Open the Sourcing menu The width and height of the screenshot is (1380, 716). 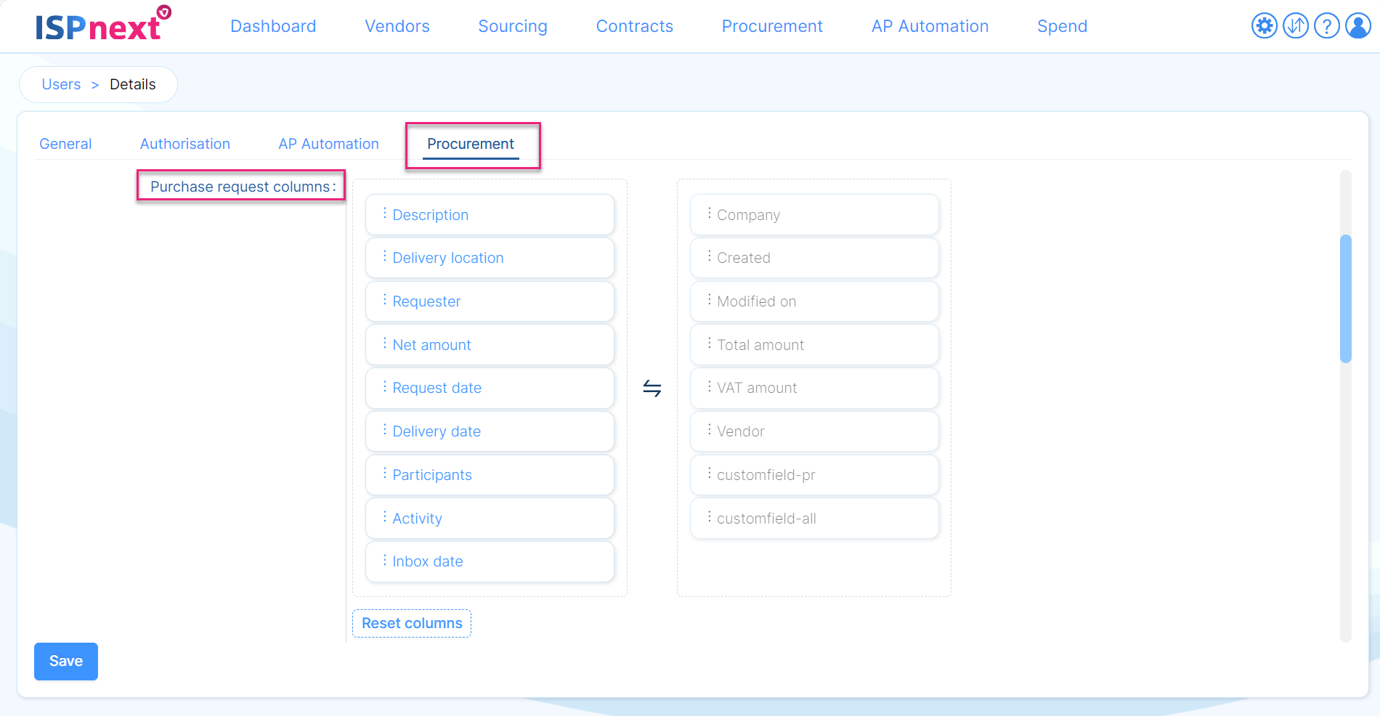[x=512, y=26]
